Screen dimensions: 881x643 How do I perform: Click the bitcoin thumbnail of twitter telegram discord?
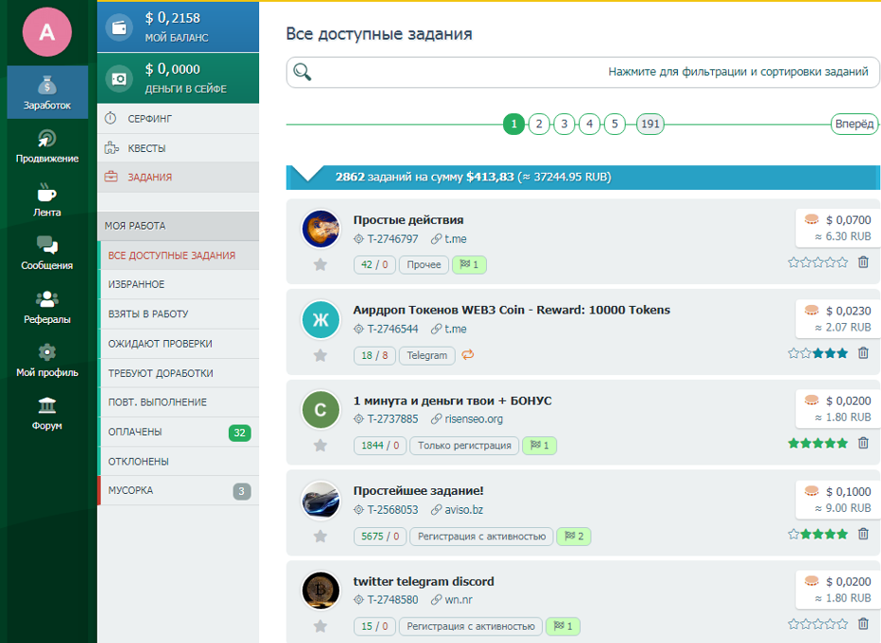(x=321, y=590)
